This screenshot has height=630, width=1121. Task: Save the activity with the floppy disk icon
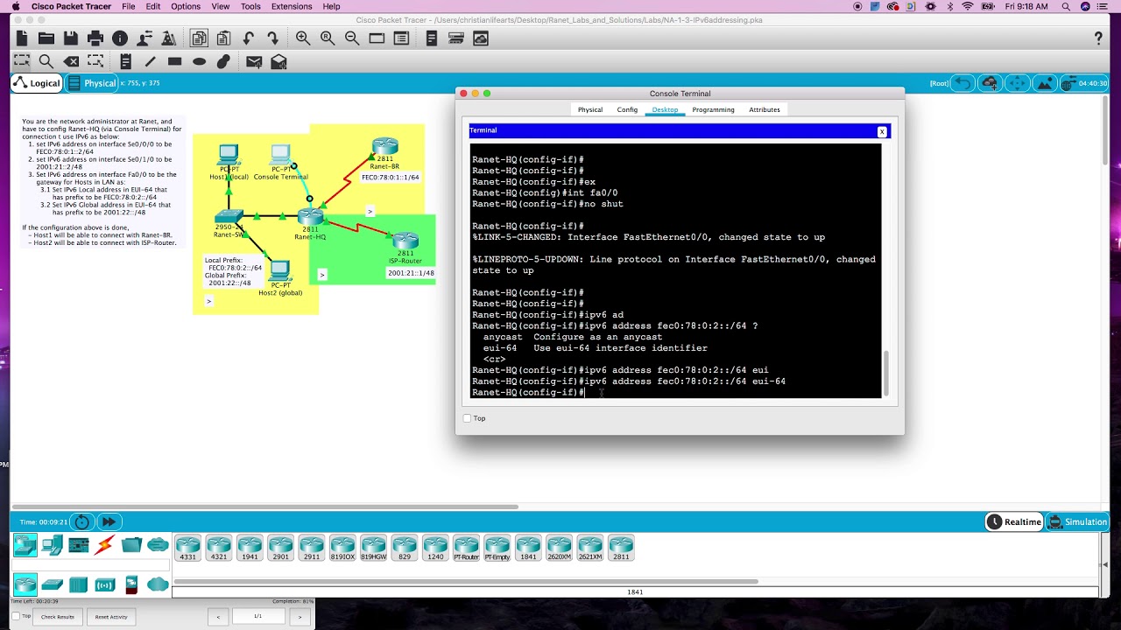pos(71,38)
